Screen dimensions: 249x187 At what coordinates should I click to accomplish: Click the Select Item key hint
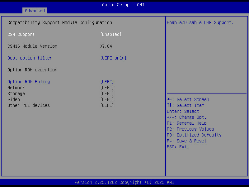(x=186, y=105)
